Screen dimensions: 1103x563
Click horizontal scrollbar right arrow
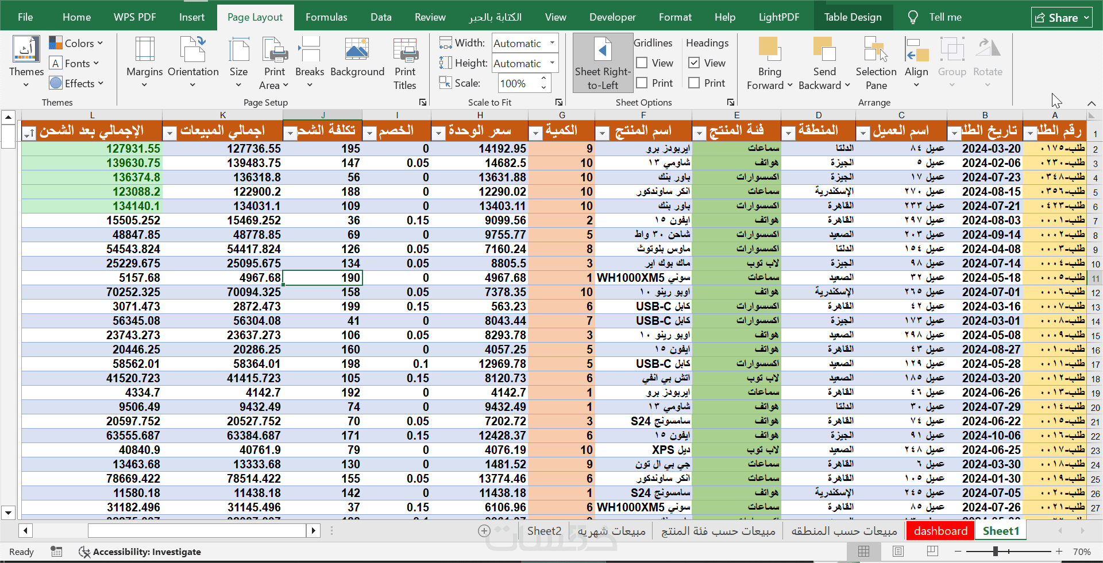pyautogui.click(x=313, y=530)
